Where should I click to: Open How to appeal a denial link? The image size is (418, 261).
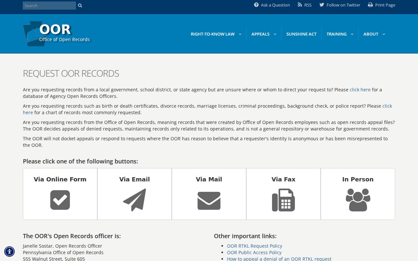pos(279,259)
